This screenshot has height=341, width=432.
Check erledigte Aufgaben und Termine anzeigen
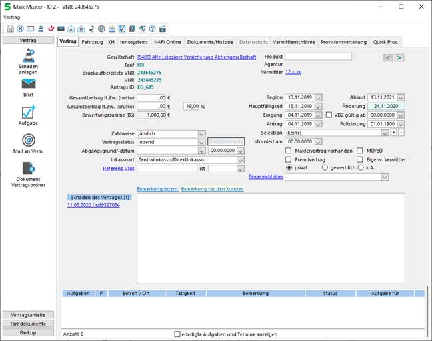point(177,334)
